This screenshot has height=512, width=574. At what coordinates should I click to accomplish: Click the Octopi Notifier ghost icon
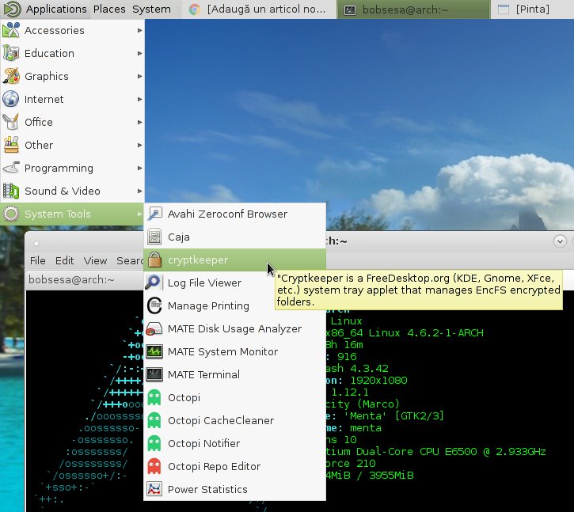coord(154,443)
